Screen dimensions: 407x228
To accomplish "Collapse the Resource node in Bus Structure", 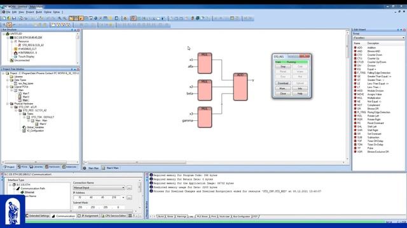I will 11,41.
